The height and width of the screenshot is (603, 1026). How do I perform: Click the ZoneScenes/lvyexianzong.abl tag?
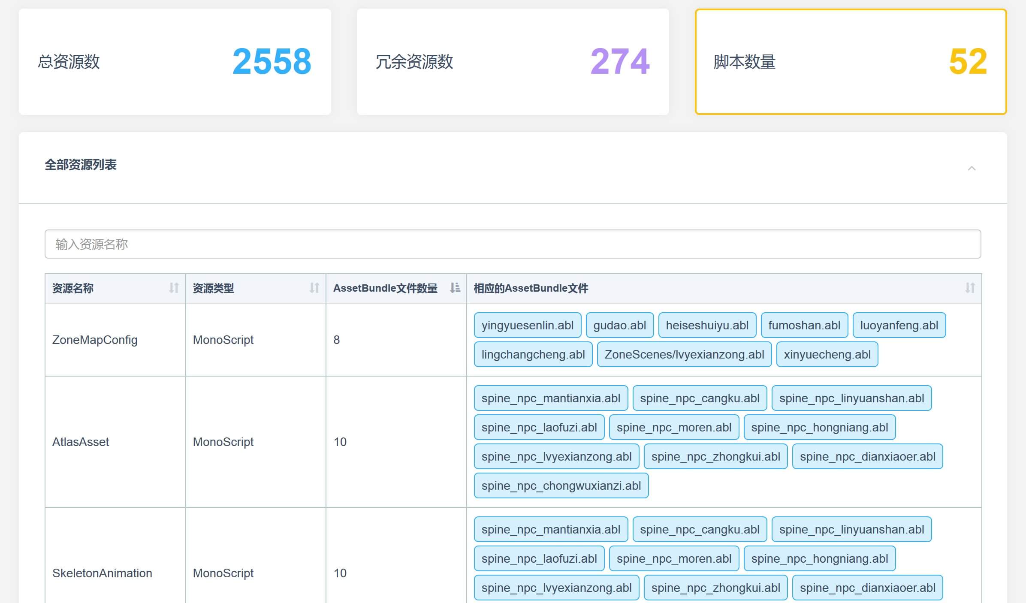(684, 355)
